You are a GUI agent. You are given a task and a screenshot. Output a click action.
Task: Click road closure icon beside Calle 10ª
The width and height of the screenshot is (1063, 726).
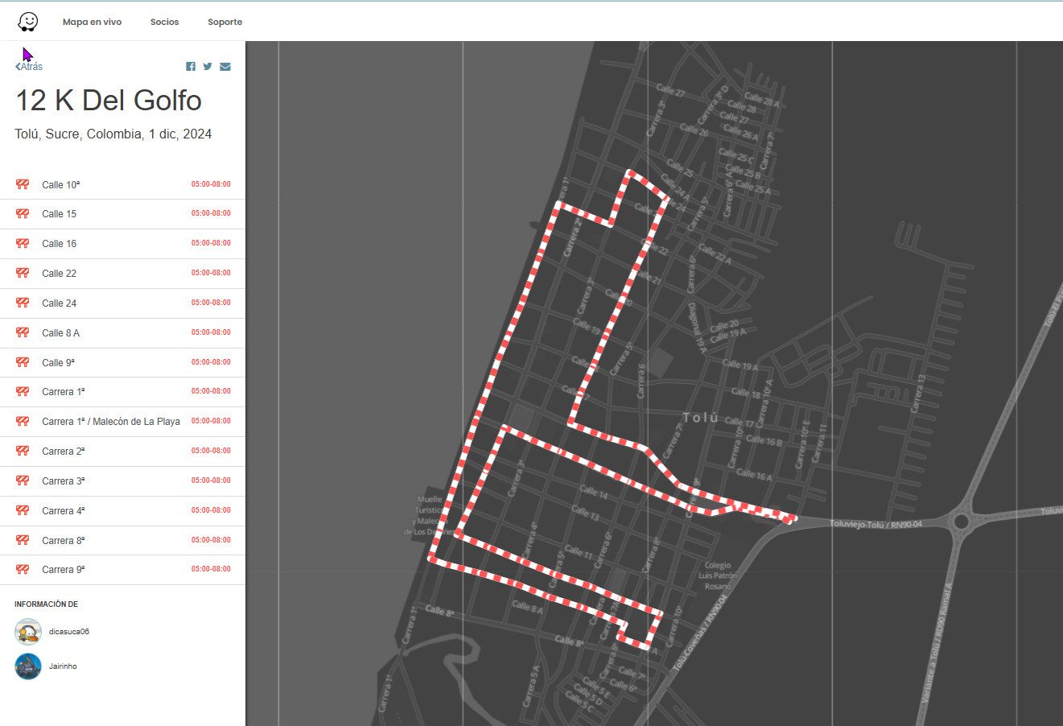[23, 185]
